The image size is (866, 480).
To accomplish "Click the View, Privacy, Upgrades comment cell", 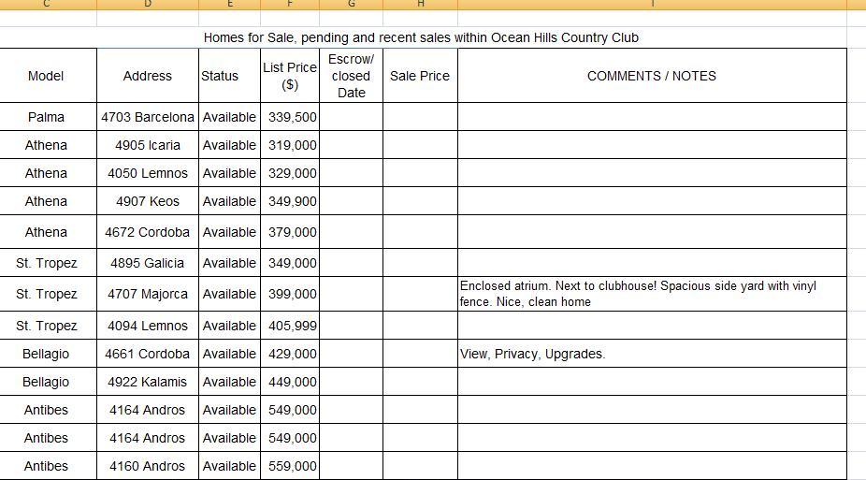I will 652,354.
